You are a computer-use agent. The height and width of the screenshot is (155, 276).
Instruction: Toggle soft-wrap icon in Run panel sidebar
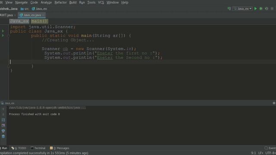[x=3, y=120]
